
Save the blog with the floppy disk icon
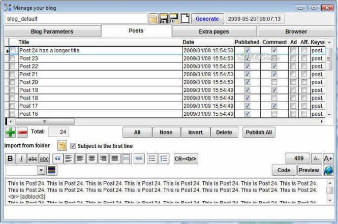[164, 19]
